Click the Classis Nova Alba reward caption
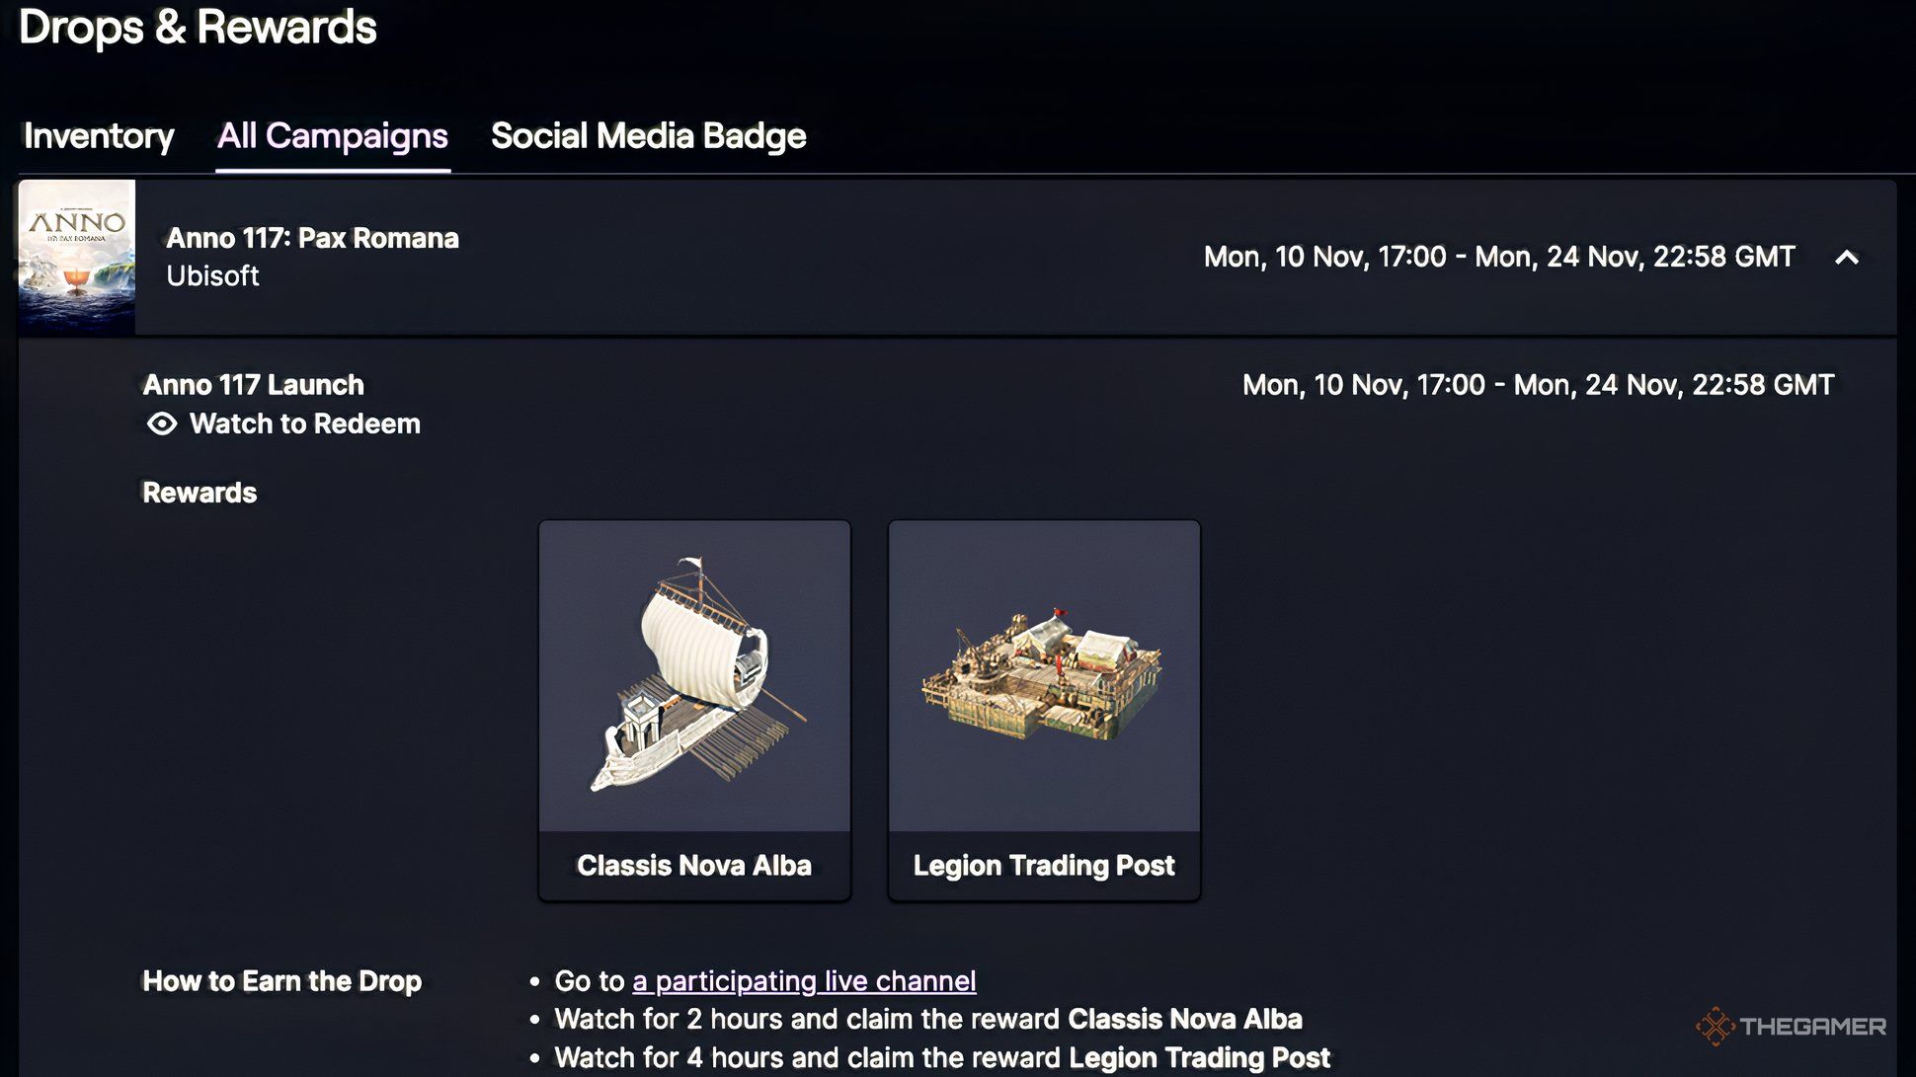The image size is (1916, 1077). [x=694, y=866]
